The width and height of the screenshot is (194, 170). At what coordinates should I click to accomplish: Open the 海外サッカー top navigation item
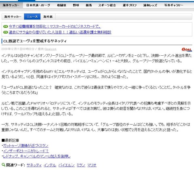point(11,5)
